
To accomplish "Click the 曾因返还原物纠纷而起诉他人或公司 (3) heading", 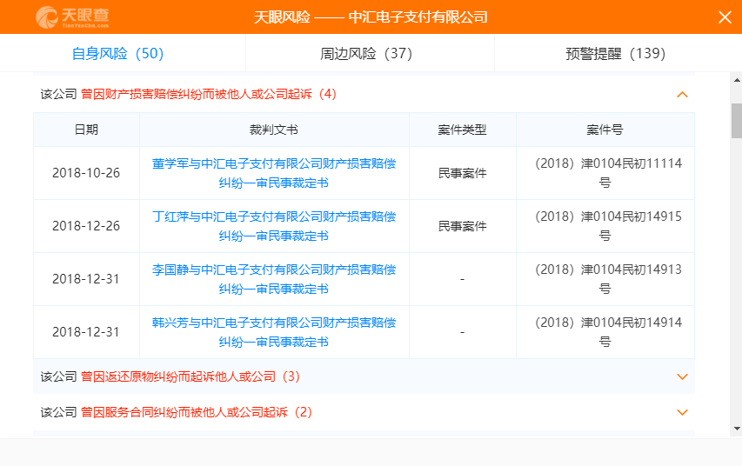I will click(x=191, y=376).
